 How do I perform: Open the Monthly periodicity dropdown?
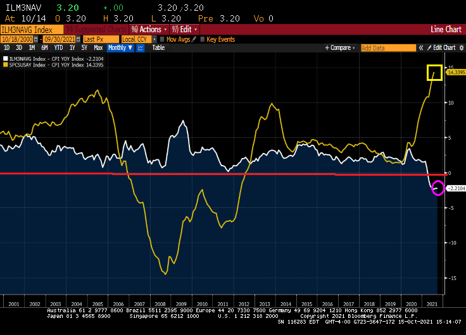(x=120, y=48)
